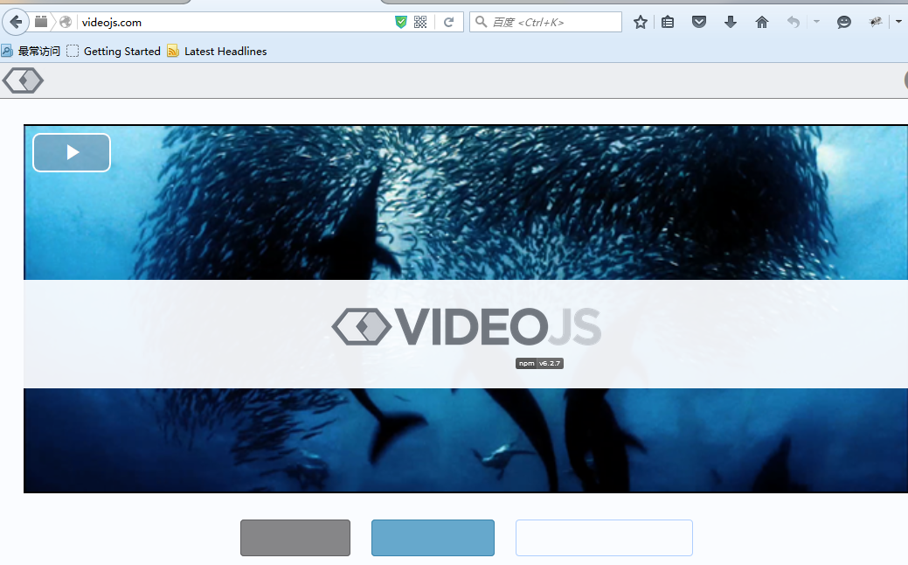Click the undo curved arrow toolbar icon
The width and height of the screenshot is (908, 565).
pos(794,22)
